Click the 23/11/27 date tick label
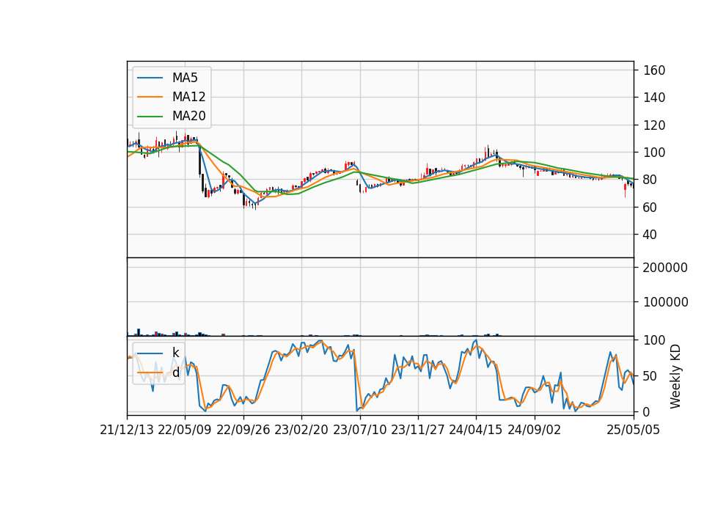 coord(417,430)
